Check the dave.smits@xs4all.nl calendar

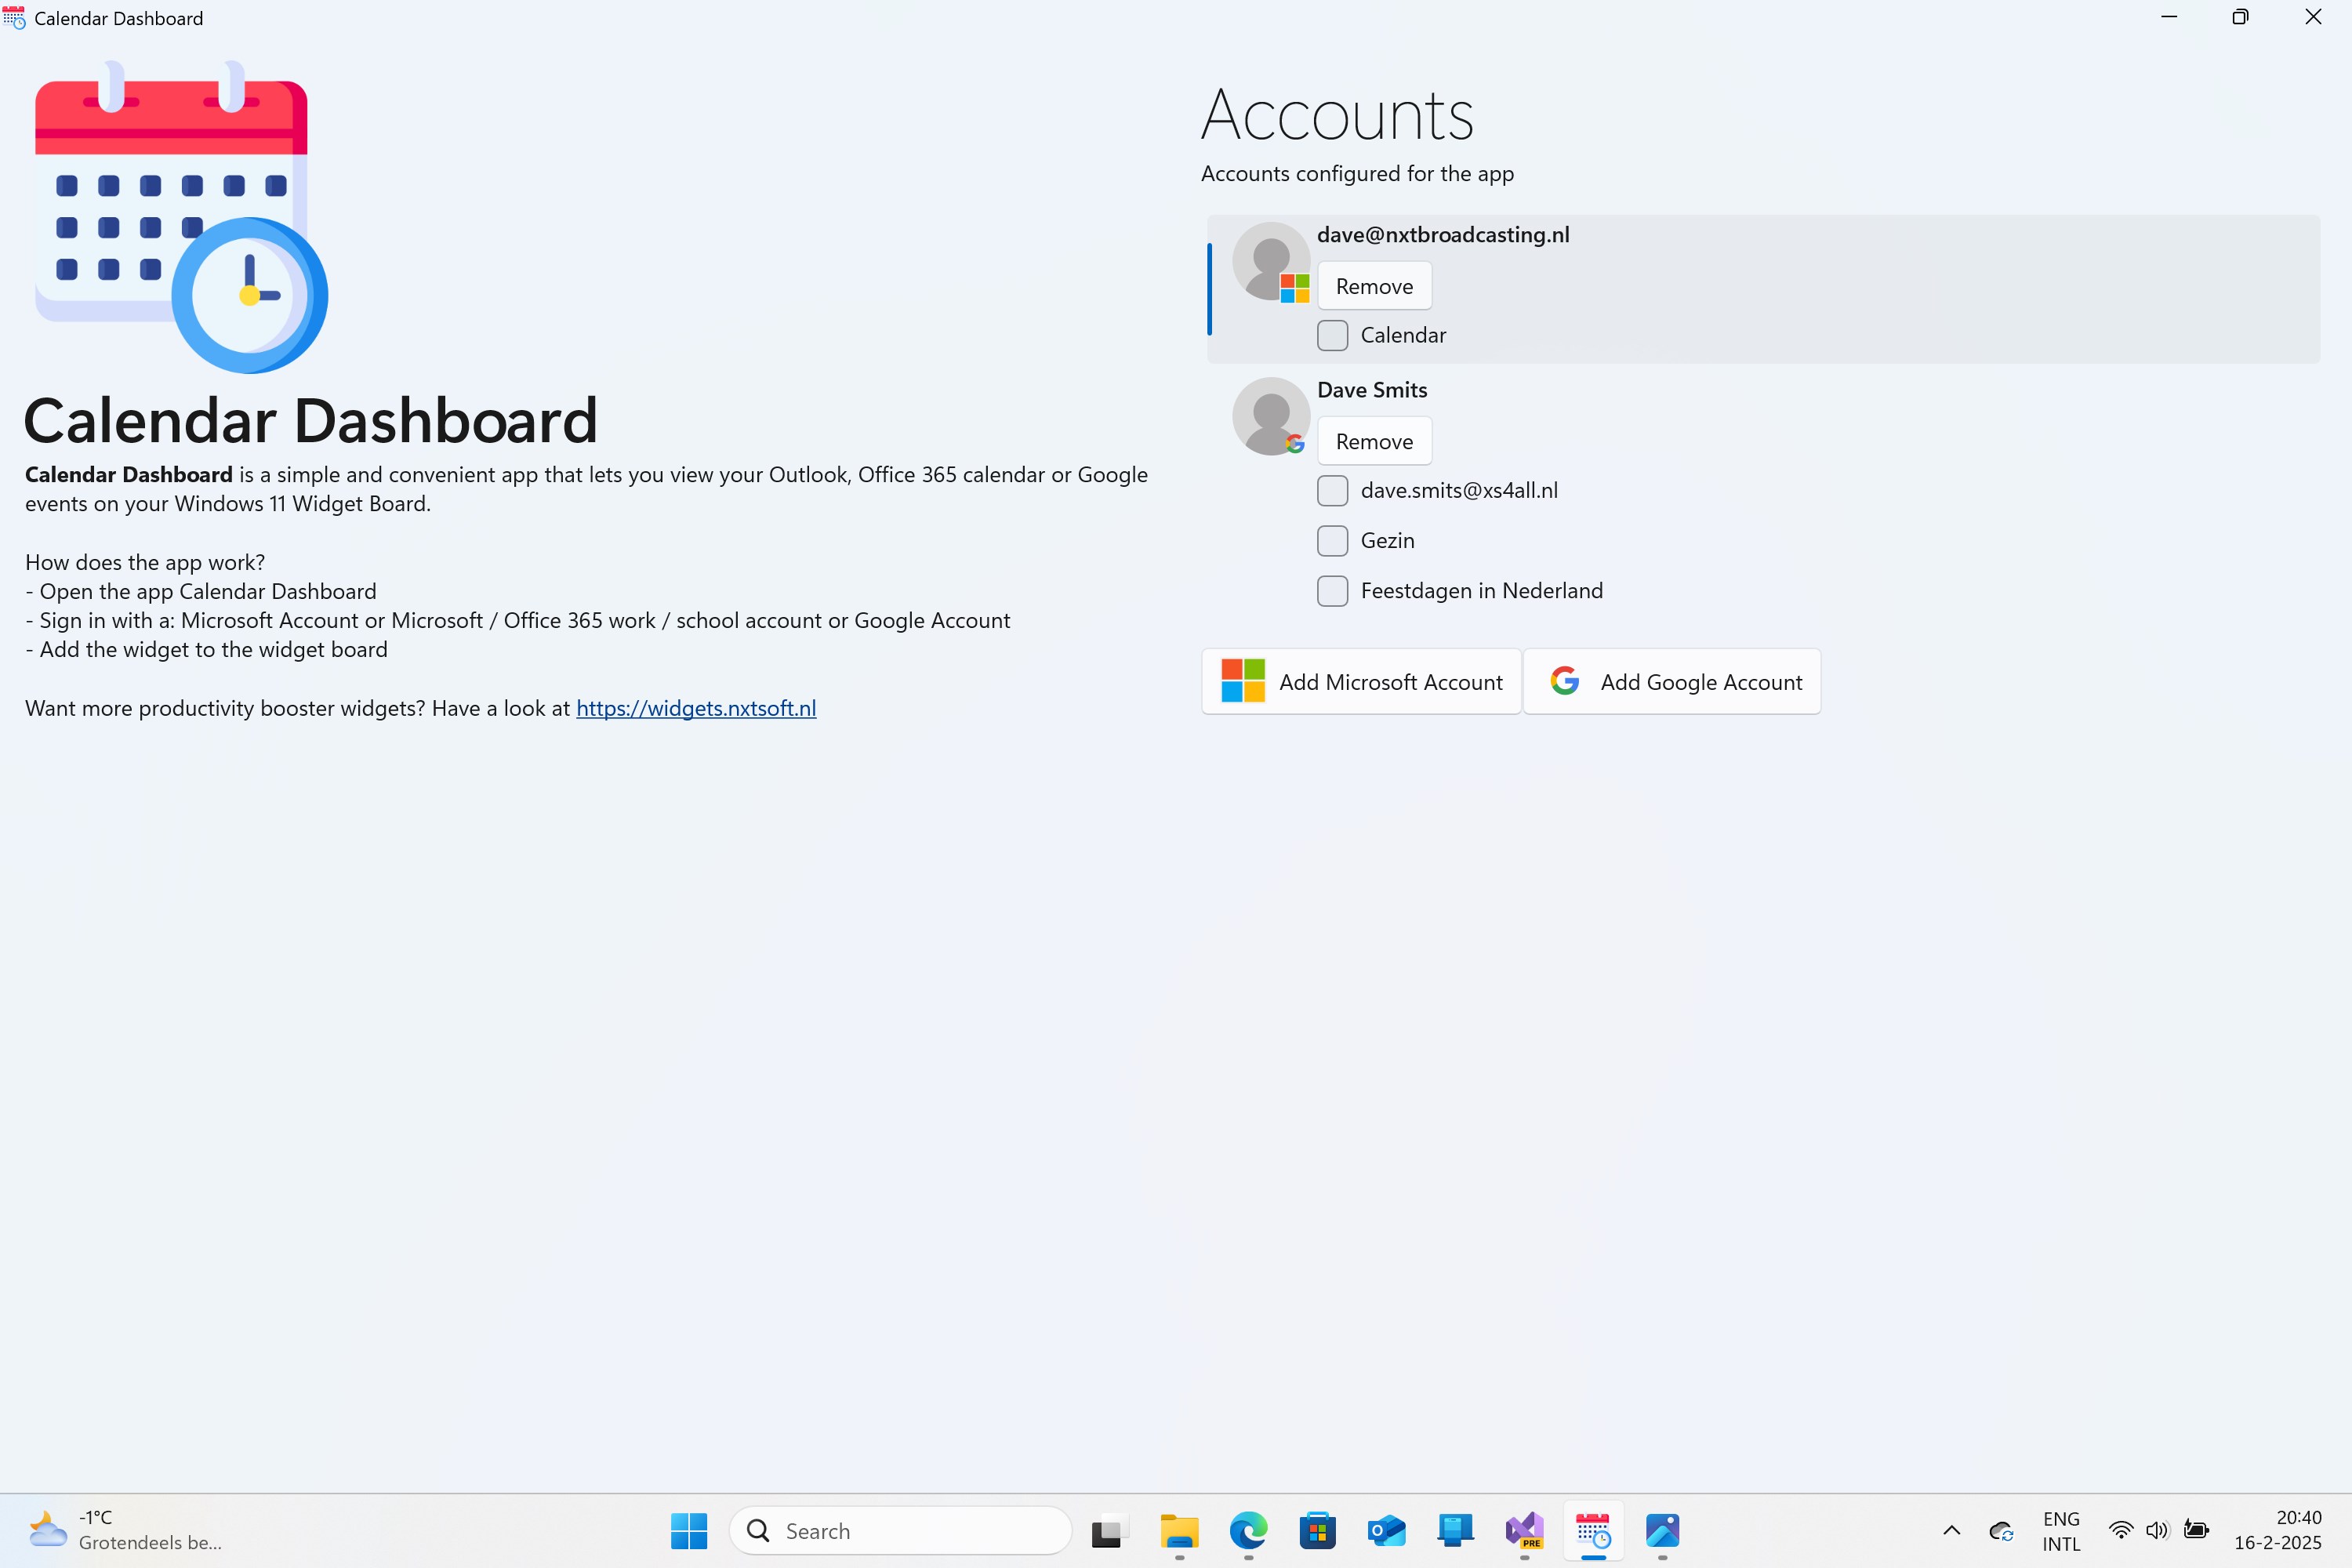click(x=1332, y=490)
